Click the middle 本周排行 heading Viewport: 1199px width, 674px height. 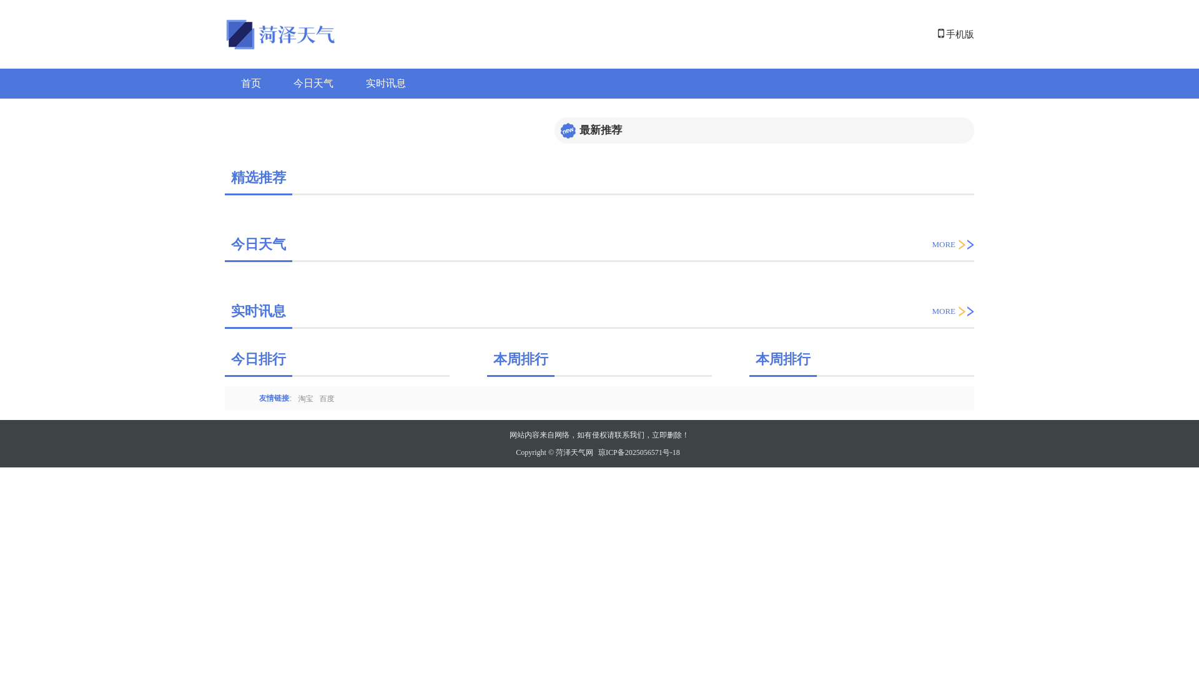point(521,359)
